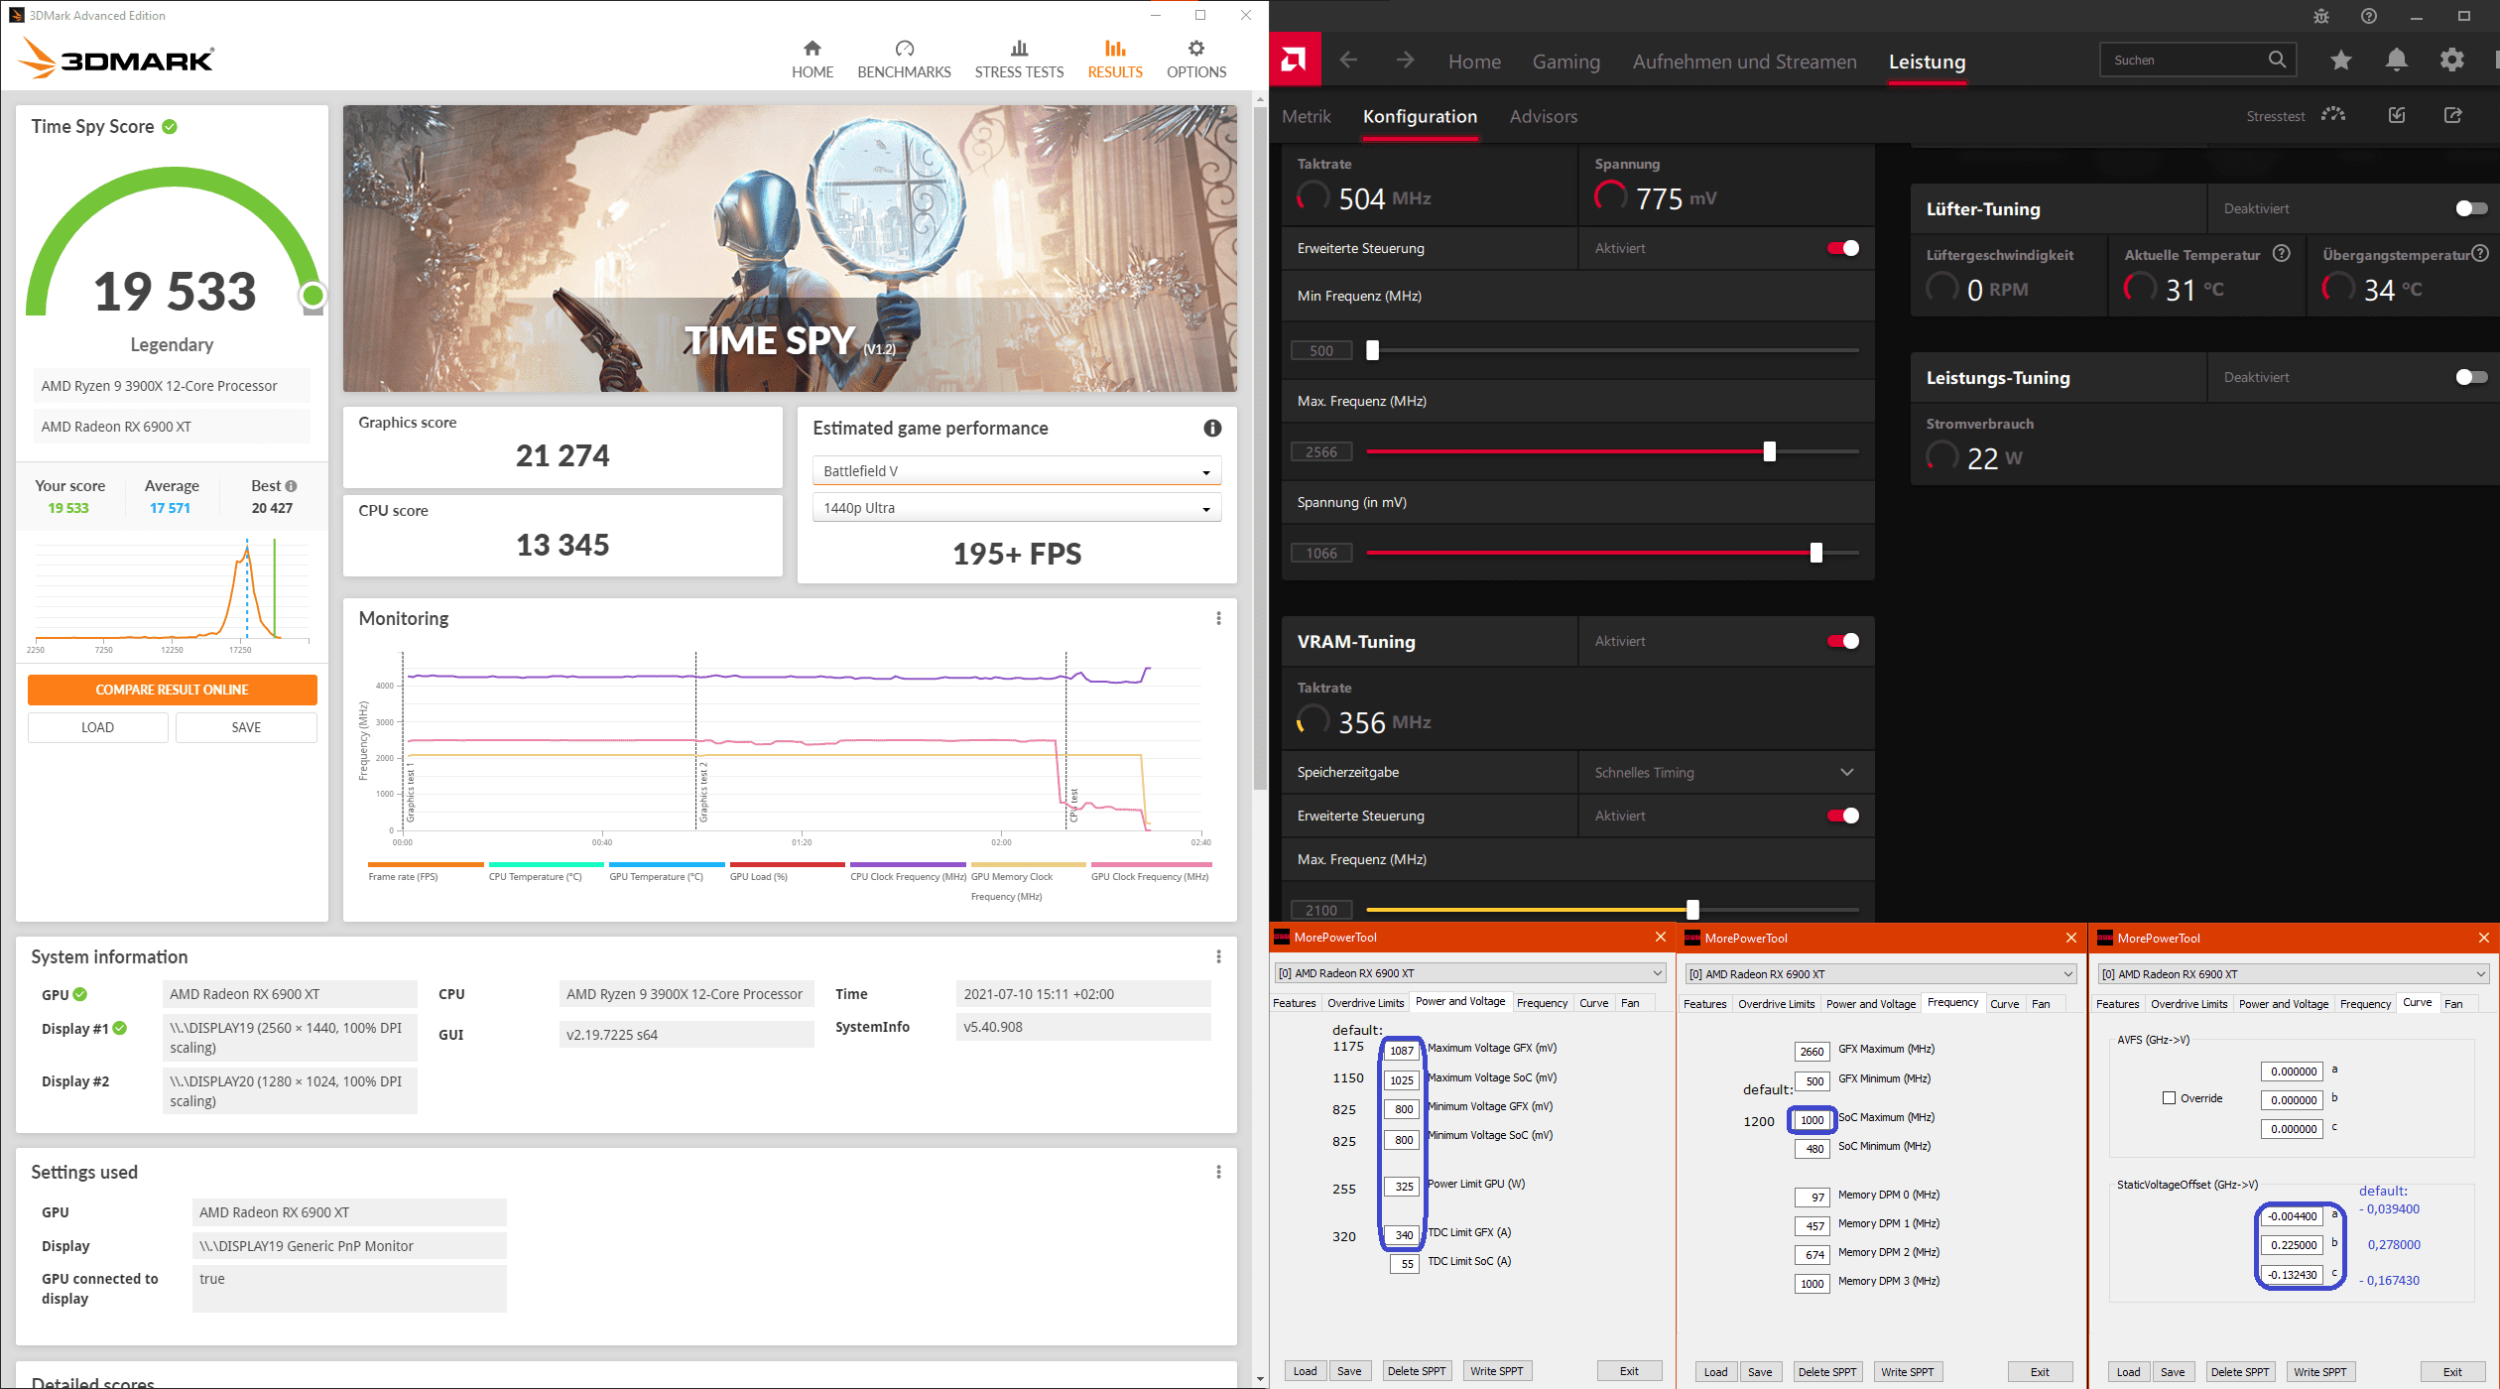The height and width of the screenshot is (1389, 2500).
Task: Click Spannung in mV slider handle
Action: pyautogui.click(x=1815, y=553)
